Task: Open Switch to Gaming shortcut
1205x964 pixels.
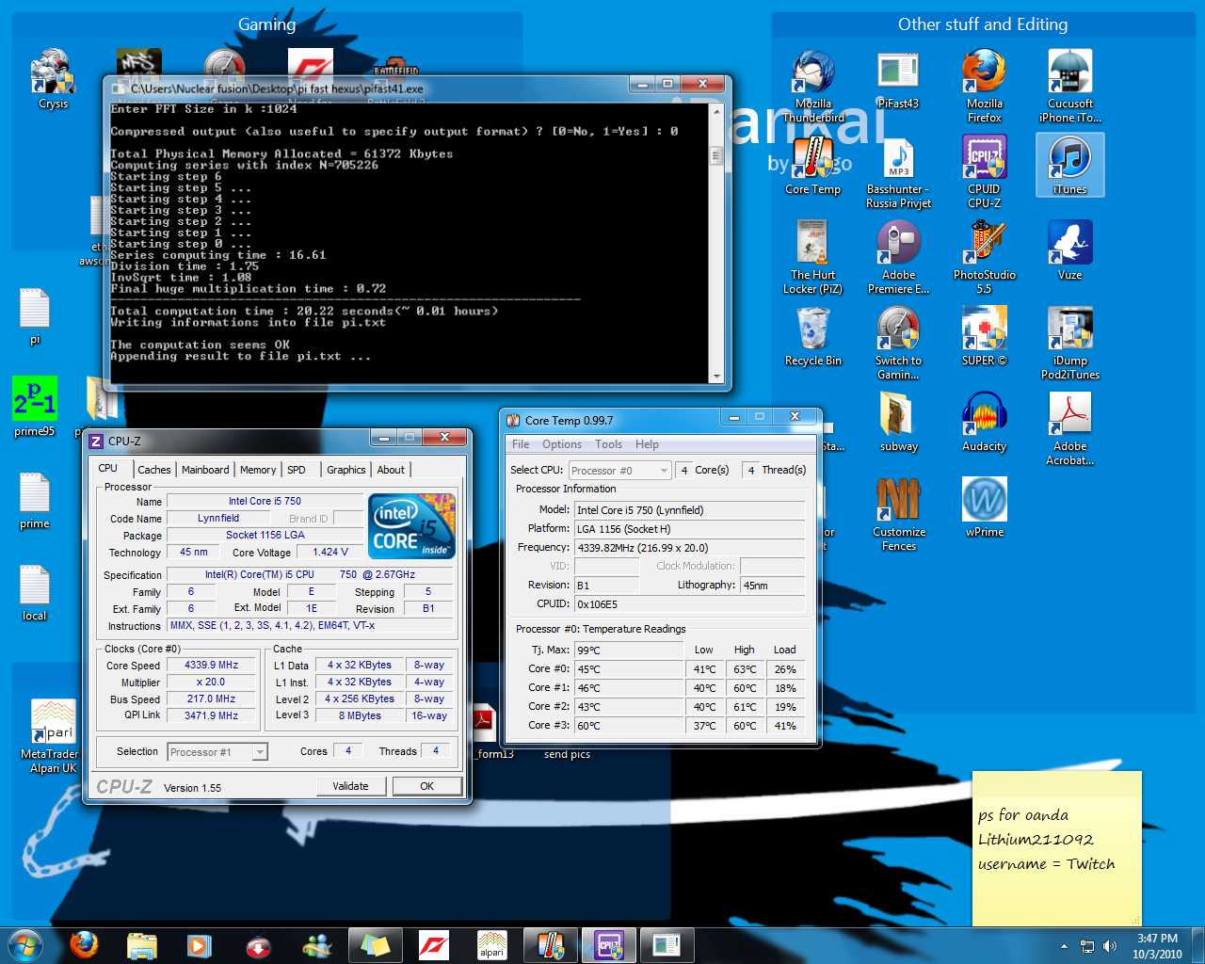Action: click(899, 344)
